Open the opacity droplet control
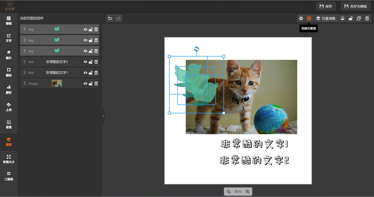Screen dimensions: 374x197 (x=343, y=18)
